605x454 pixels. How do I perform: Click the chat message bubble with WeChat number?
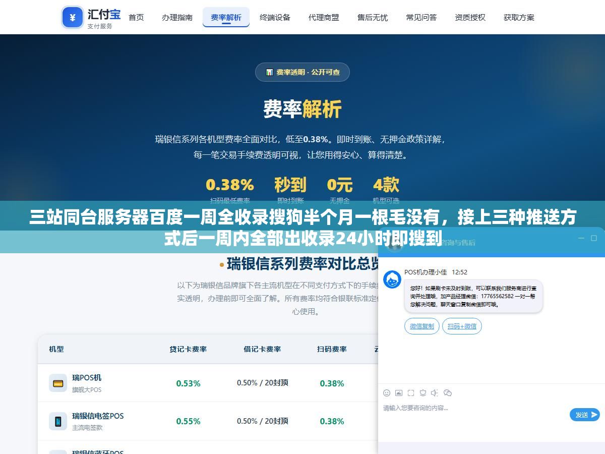pos(473,296)
